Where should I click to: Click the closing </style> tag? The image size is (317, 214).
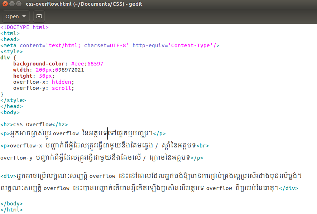[x=13, y=100]
